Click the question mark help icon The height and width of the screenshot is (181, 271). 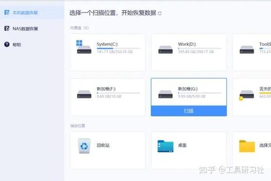click(x=7, y=44)
